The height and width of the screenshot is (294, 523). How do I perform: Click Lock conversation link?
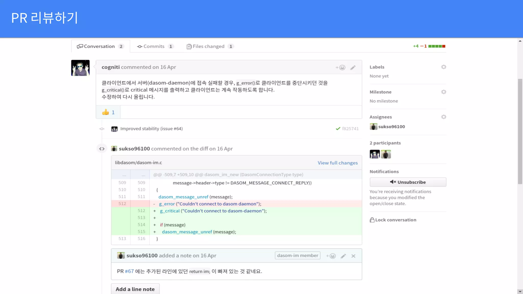click(x=395, y=220)
